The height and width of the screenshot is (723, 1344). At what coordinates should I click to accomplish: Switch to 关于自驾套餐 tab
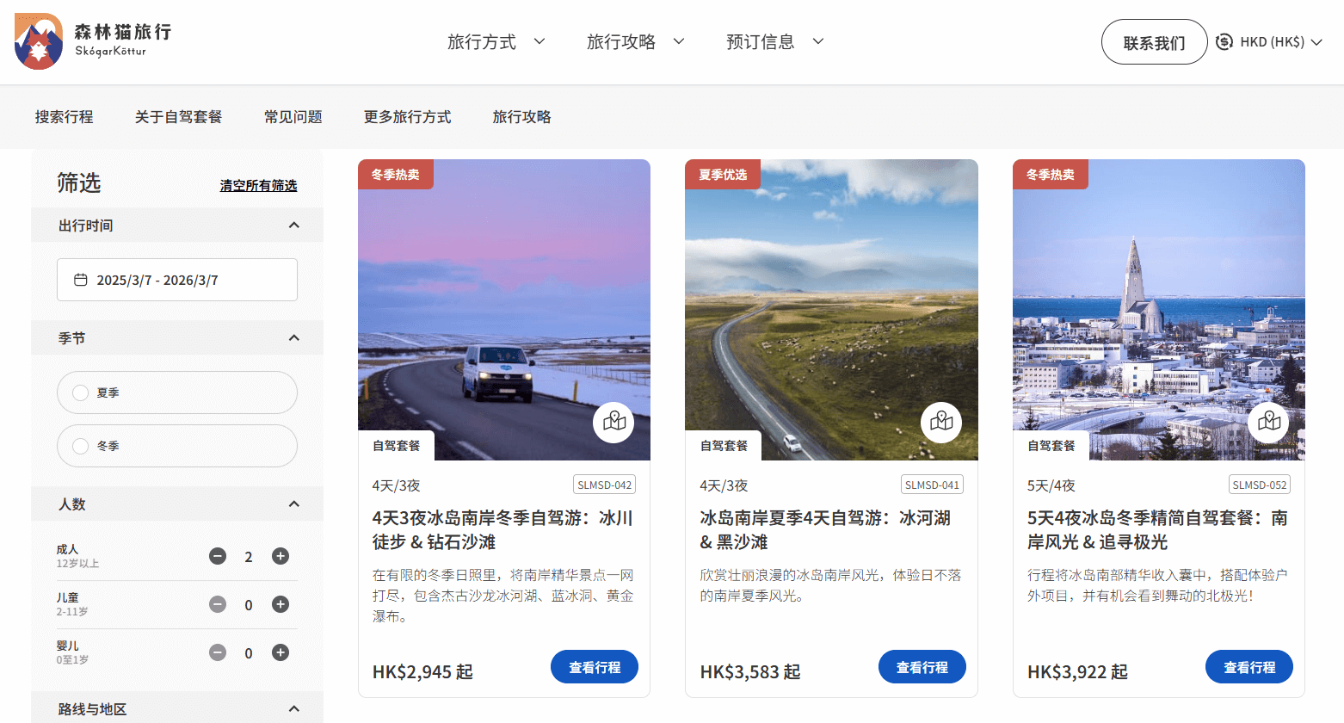pos(178,117)
